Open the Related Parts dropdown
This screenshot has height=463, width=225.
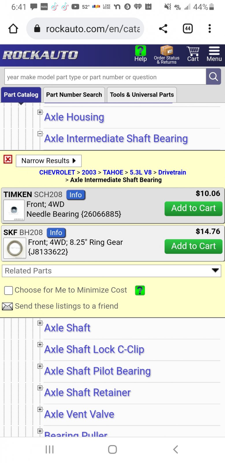point(111,271)
